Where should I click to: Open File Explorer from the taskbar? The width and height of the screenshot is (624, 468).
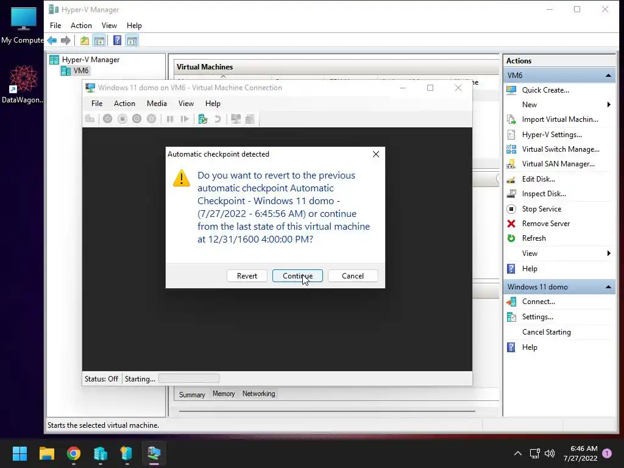(x=46, y=453)
